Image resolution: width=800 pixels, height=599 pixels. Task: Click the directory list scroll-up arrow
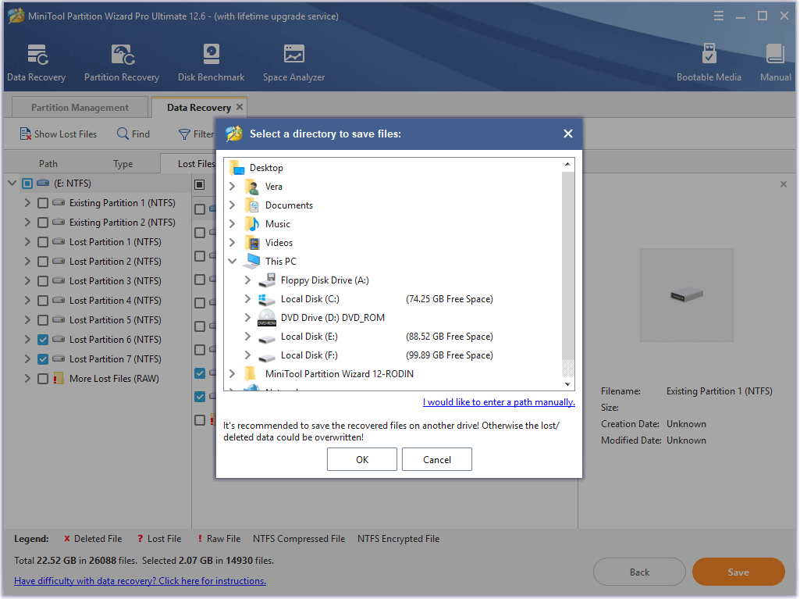coord(568,164)
